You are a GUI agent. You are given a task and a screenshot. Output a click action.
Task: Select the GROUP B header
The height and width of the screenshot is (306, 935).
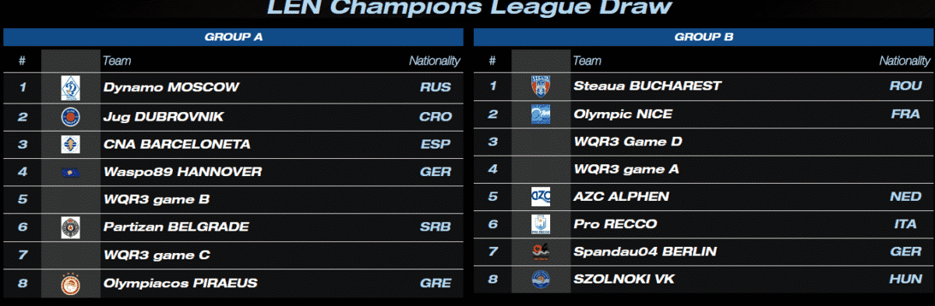[x=704, y=37]
